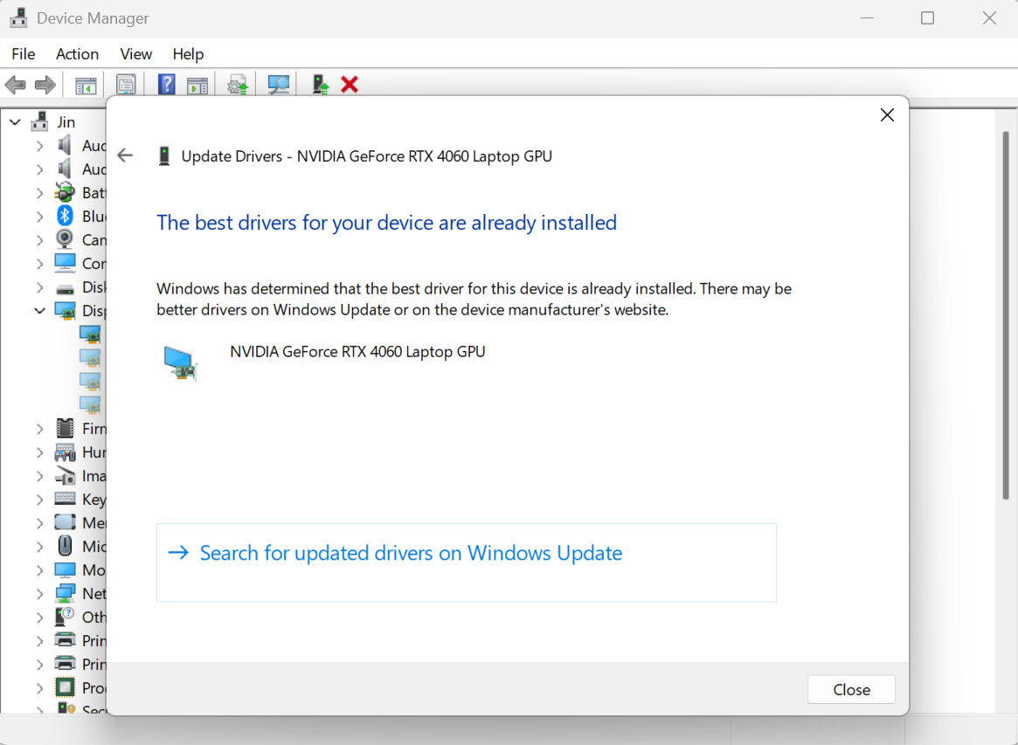Toggle the show/hide console tree toolbar icon

click(86, 85)
